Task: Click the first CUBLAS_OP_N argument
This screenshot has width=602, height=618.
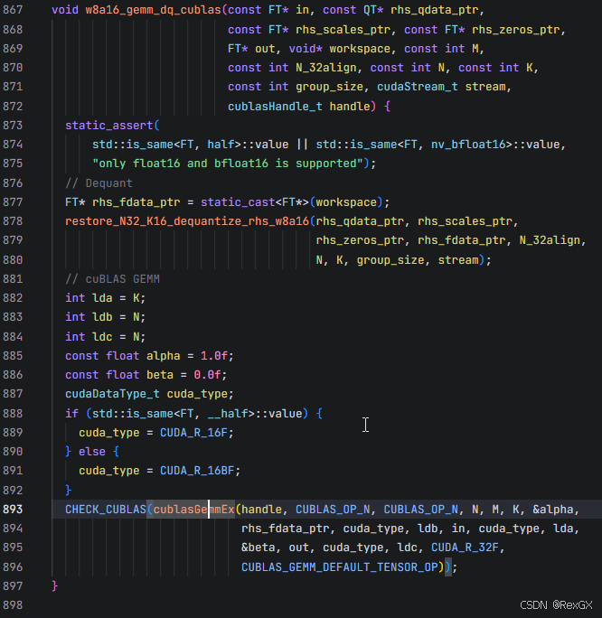Action: [333, 510]
